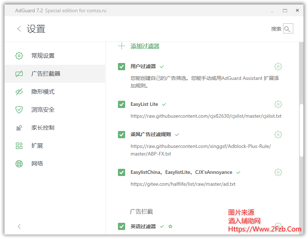Collapse the sidebar with bottom-left chevron

(19, 226)
